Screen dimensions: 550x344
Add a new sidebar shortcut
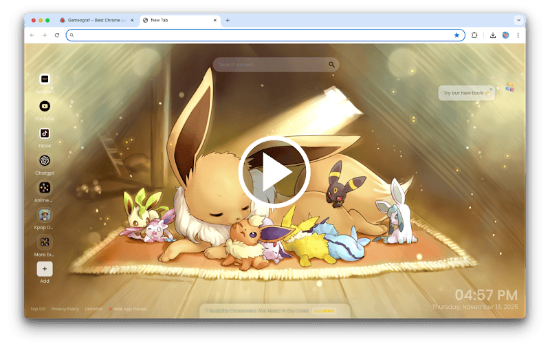coord(45,269)
